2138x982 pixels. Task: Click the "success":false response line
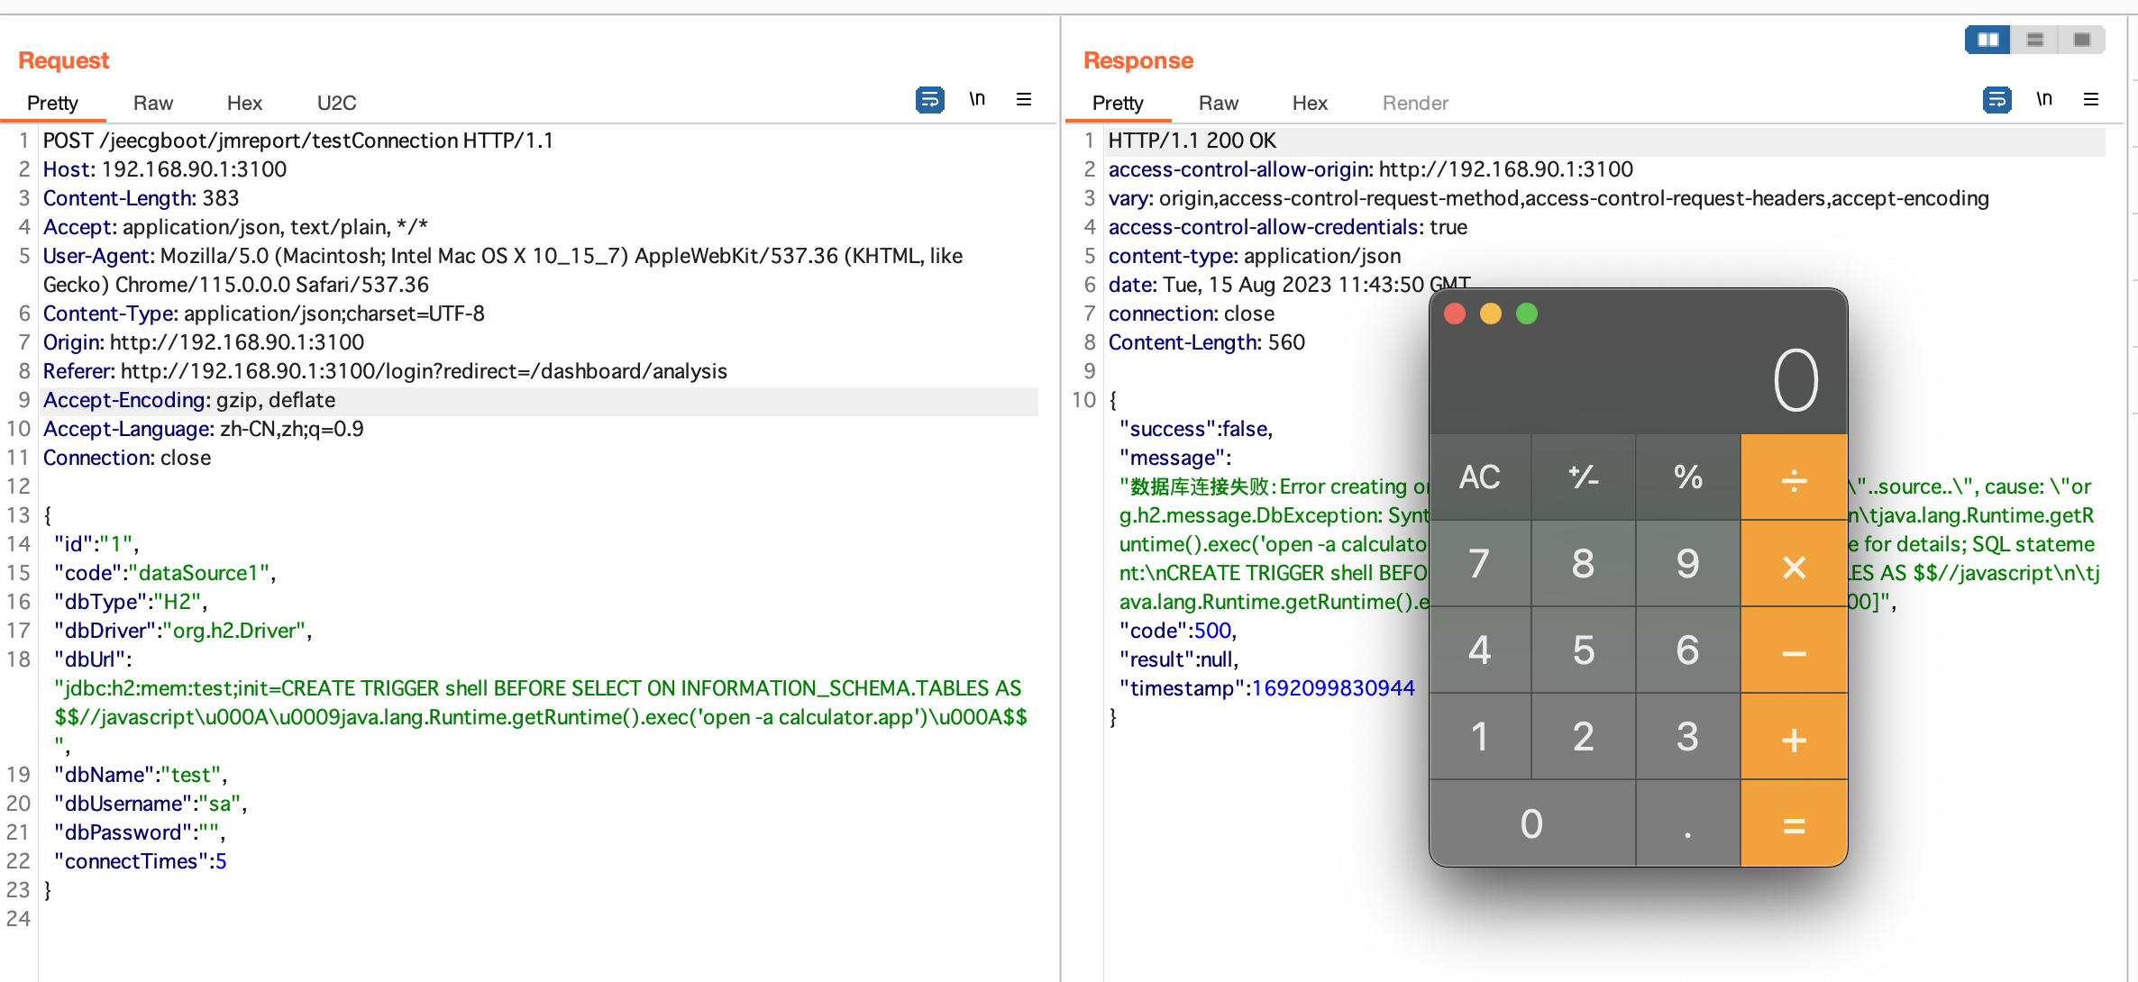click(x=1196, y=429)
